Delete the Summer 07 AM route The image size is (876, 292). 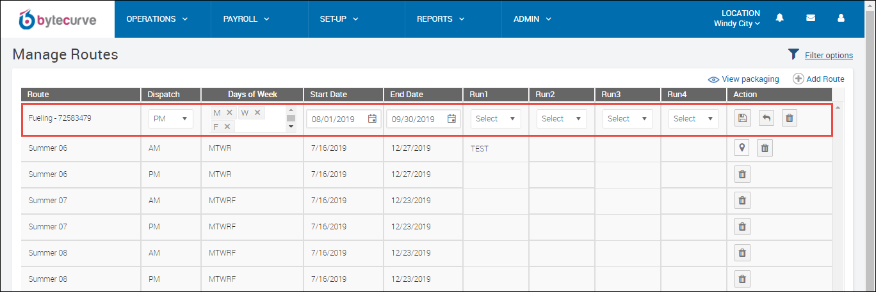tap(742, 201)
